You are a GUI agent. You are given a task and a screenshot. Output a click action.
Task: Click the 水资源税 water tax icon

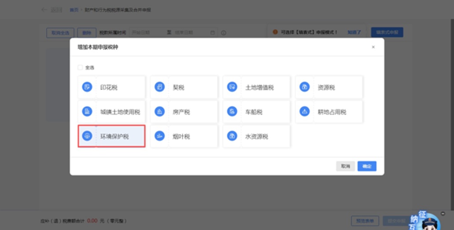[232, 136]
